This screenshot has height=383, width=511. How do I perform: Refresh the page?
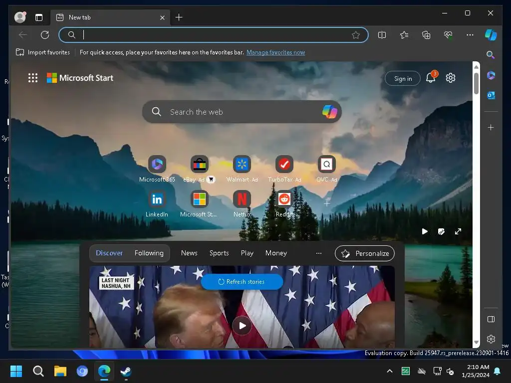pos(44,35)
